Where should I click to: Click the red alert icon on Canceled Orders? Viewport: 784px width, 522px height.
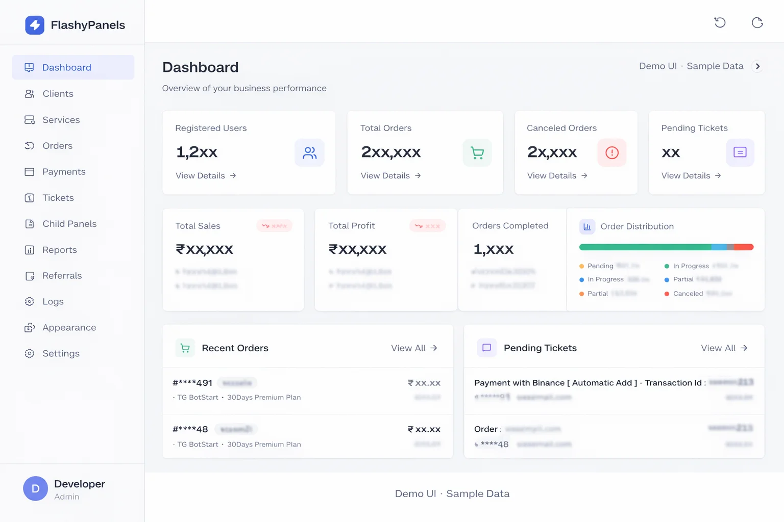(x=612, y=152)
